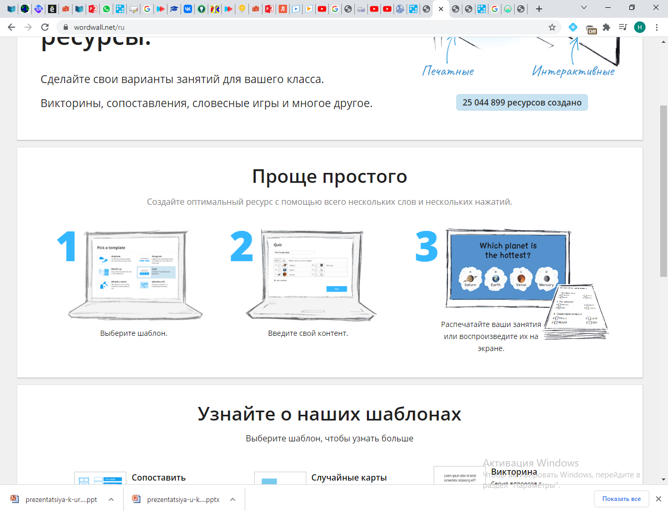Open the blue sailing ship icon tab

(x=400, y=9)
